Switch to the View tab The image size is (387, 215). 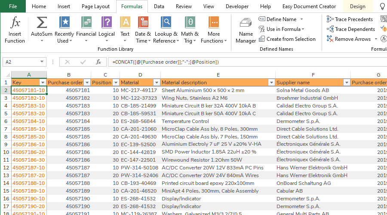tap(209, 6)
